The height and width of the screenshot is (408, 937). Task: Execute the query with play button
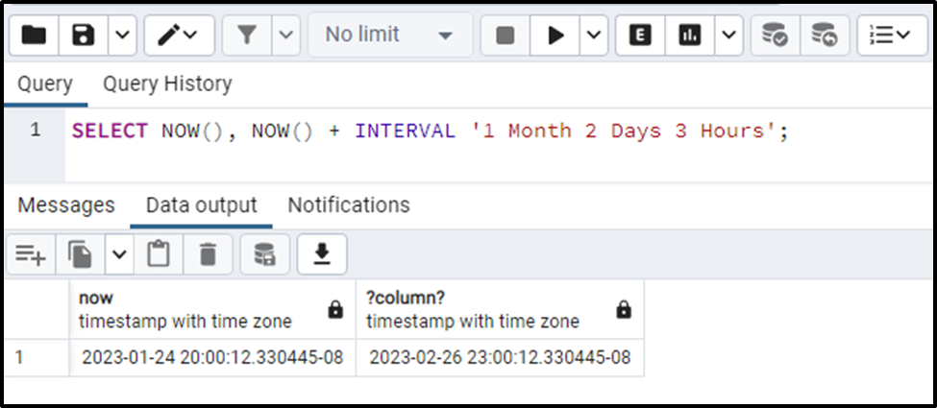(555, 36)
